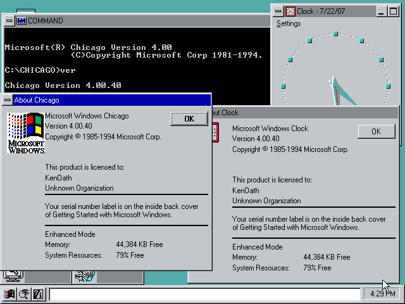Viewport: 405px width, 304px height.
Task: Click 'Enhanced Mode' in About Clock
Action: click(x=258, y=247)
